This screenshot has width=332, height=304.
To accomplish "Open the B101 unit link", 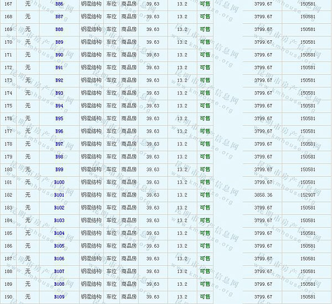I will (x=59, y=195).
